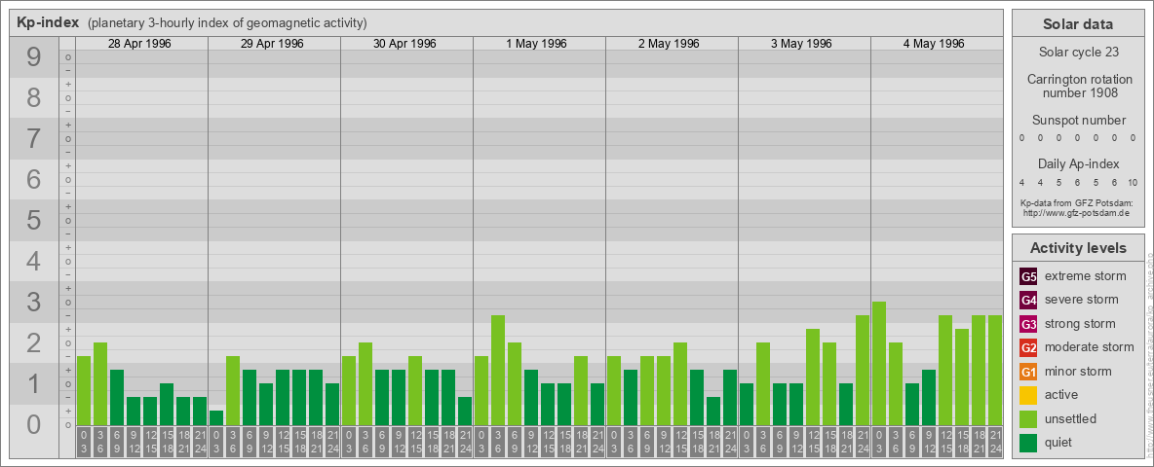1154x467 pixels.
Task: Click the 12-15 hour bar of 2 May 1996
Action: (680, 384)
